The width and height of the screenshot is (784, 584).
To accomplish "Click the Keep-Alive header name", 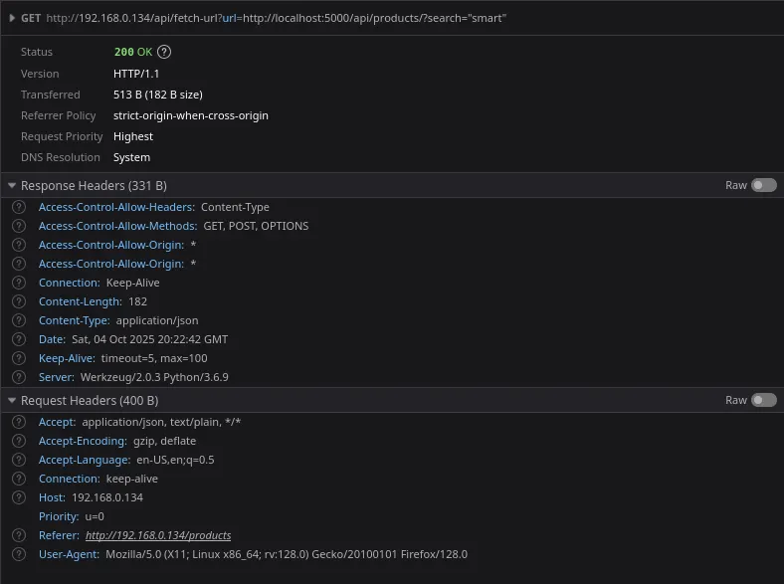I will 66,358.
